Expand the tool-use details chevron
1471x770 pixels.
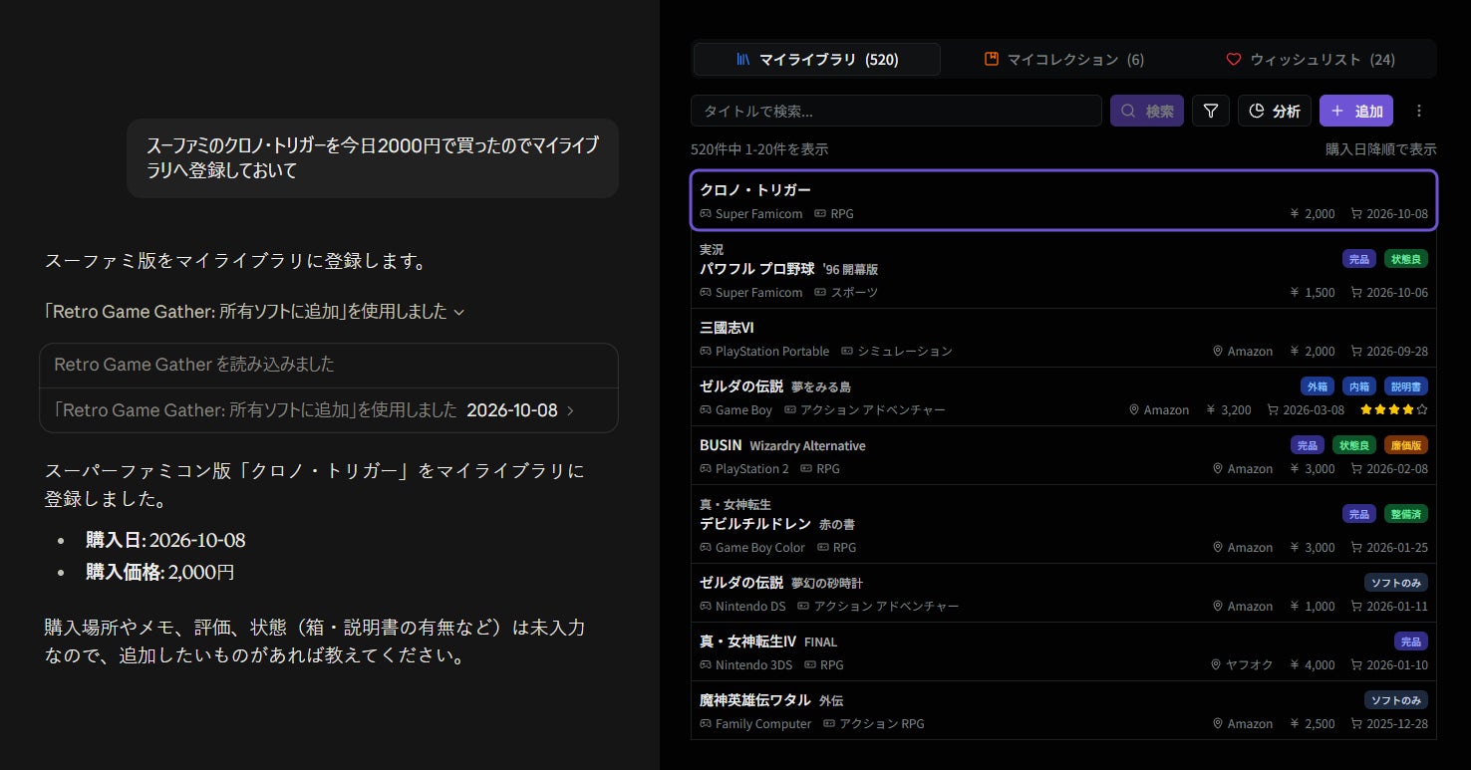point(459,312)
